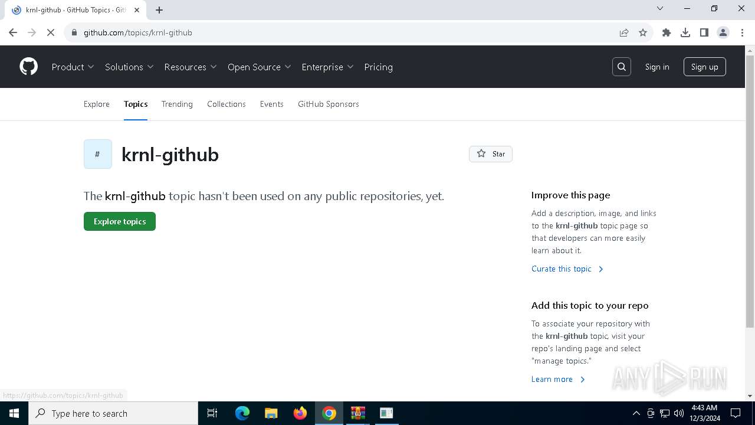Open the GitHub Sponsors tab
755x425 pixels.
[x=329, y=104]
